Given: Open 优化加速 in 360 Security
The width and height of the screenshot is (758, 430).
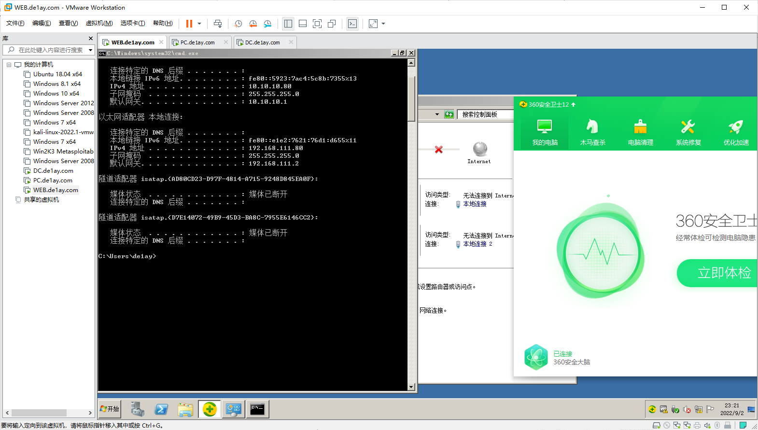Looking at the screenshot, I should [736, 132].
